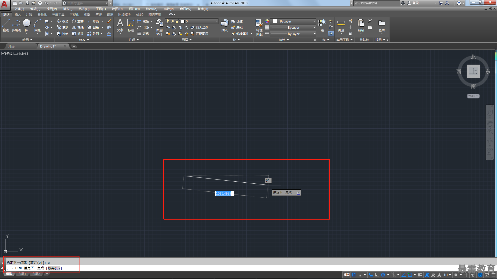Toggle annotation visibility in status bar
The width and height of the screenshot is (497, 279).
pos(427,275)
